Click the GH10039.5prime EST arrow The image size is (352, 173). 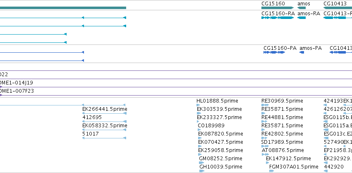202,171
